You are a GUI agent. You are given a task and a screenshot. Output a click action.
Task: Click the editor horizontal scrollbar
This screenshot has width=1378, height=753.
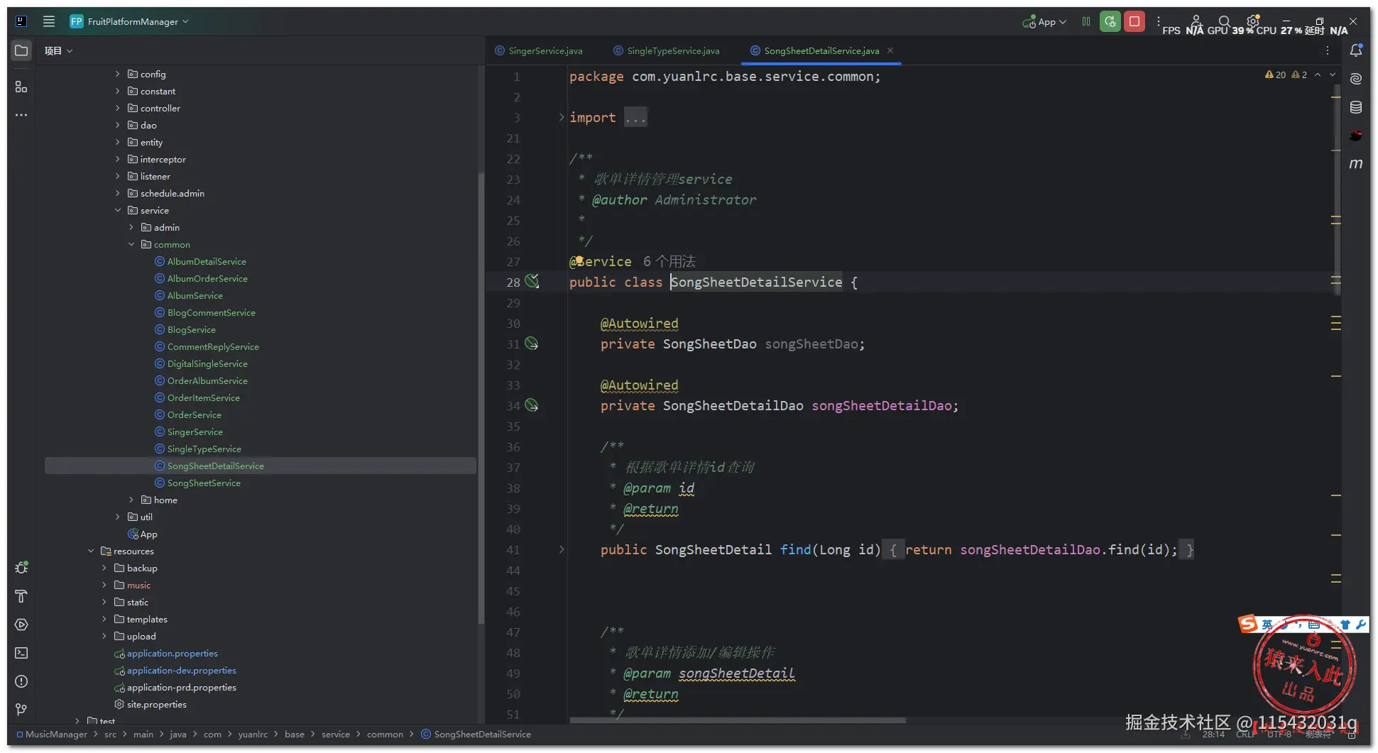(738, 720)
